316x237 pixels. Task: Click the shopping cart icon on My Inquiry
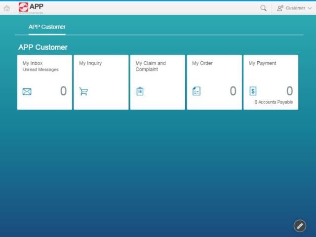click(x=83, y=91)
